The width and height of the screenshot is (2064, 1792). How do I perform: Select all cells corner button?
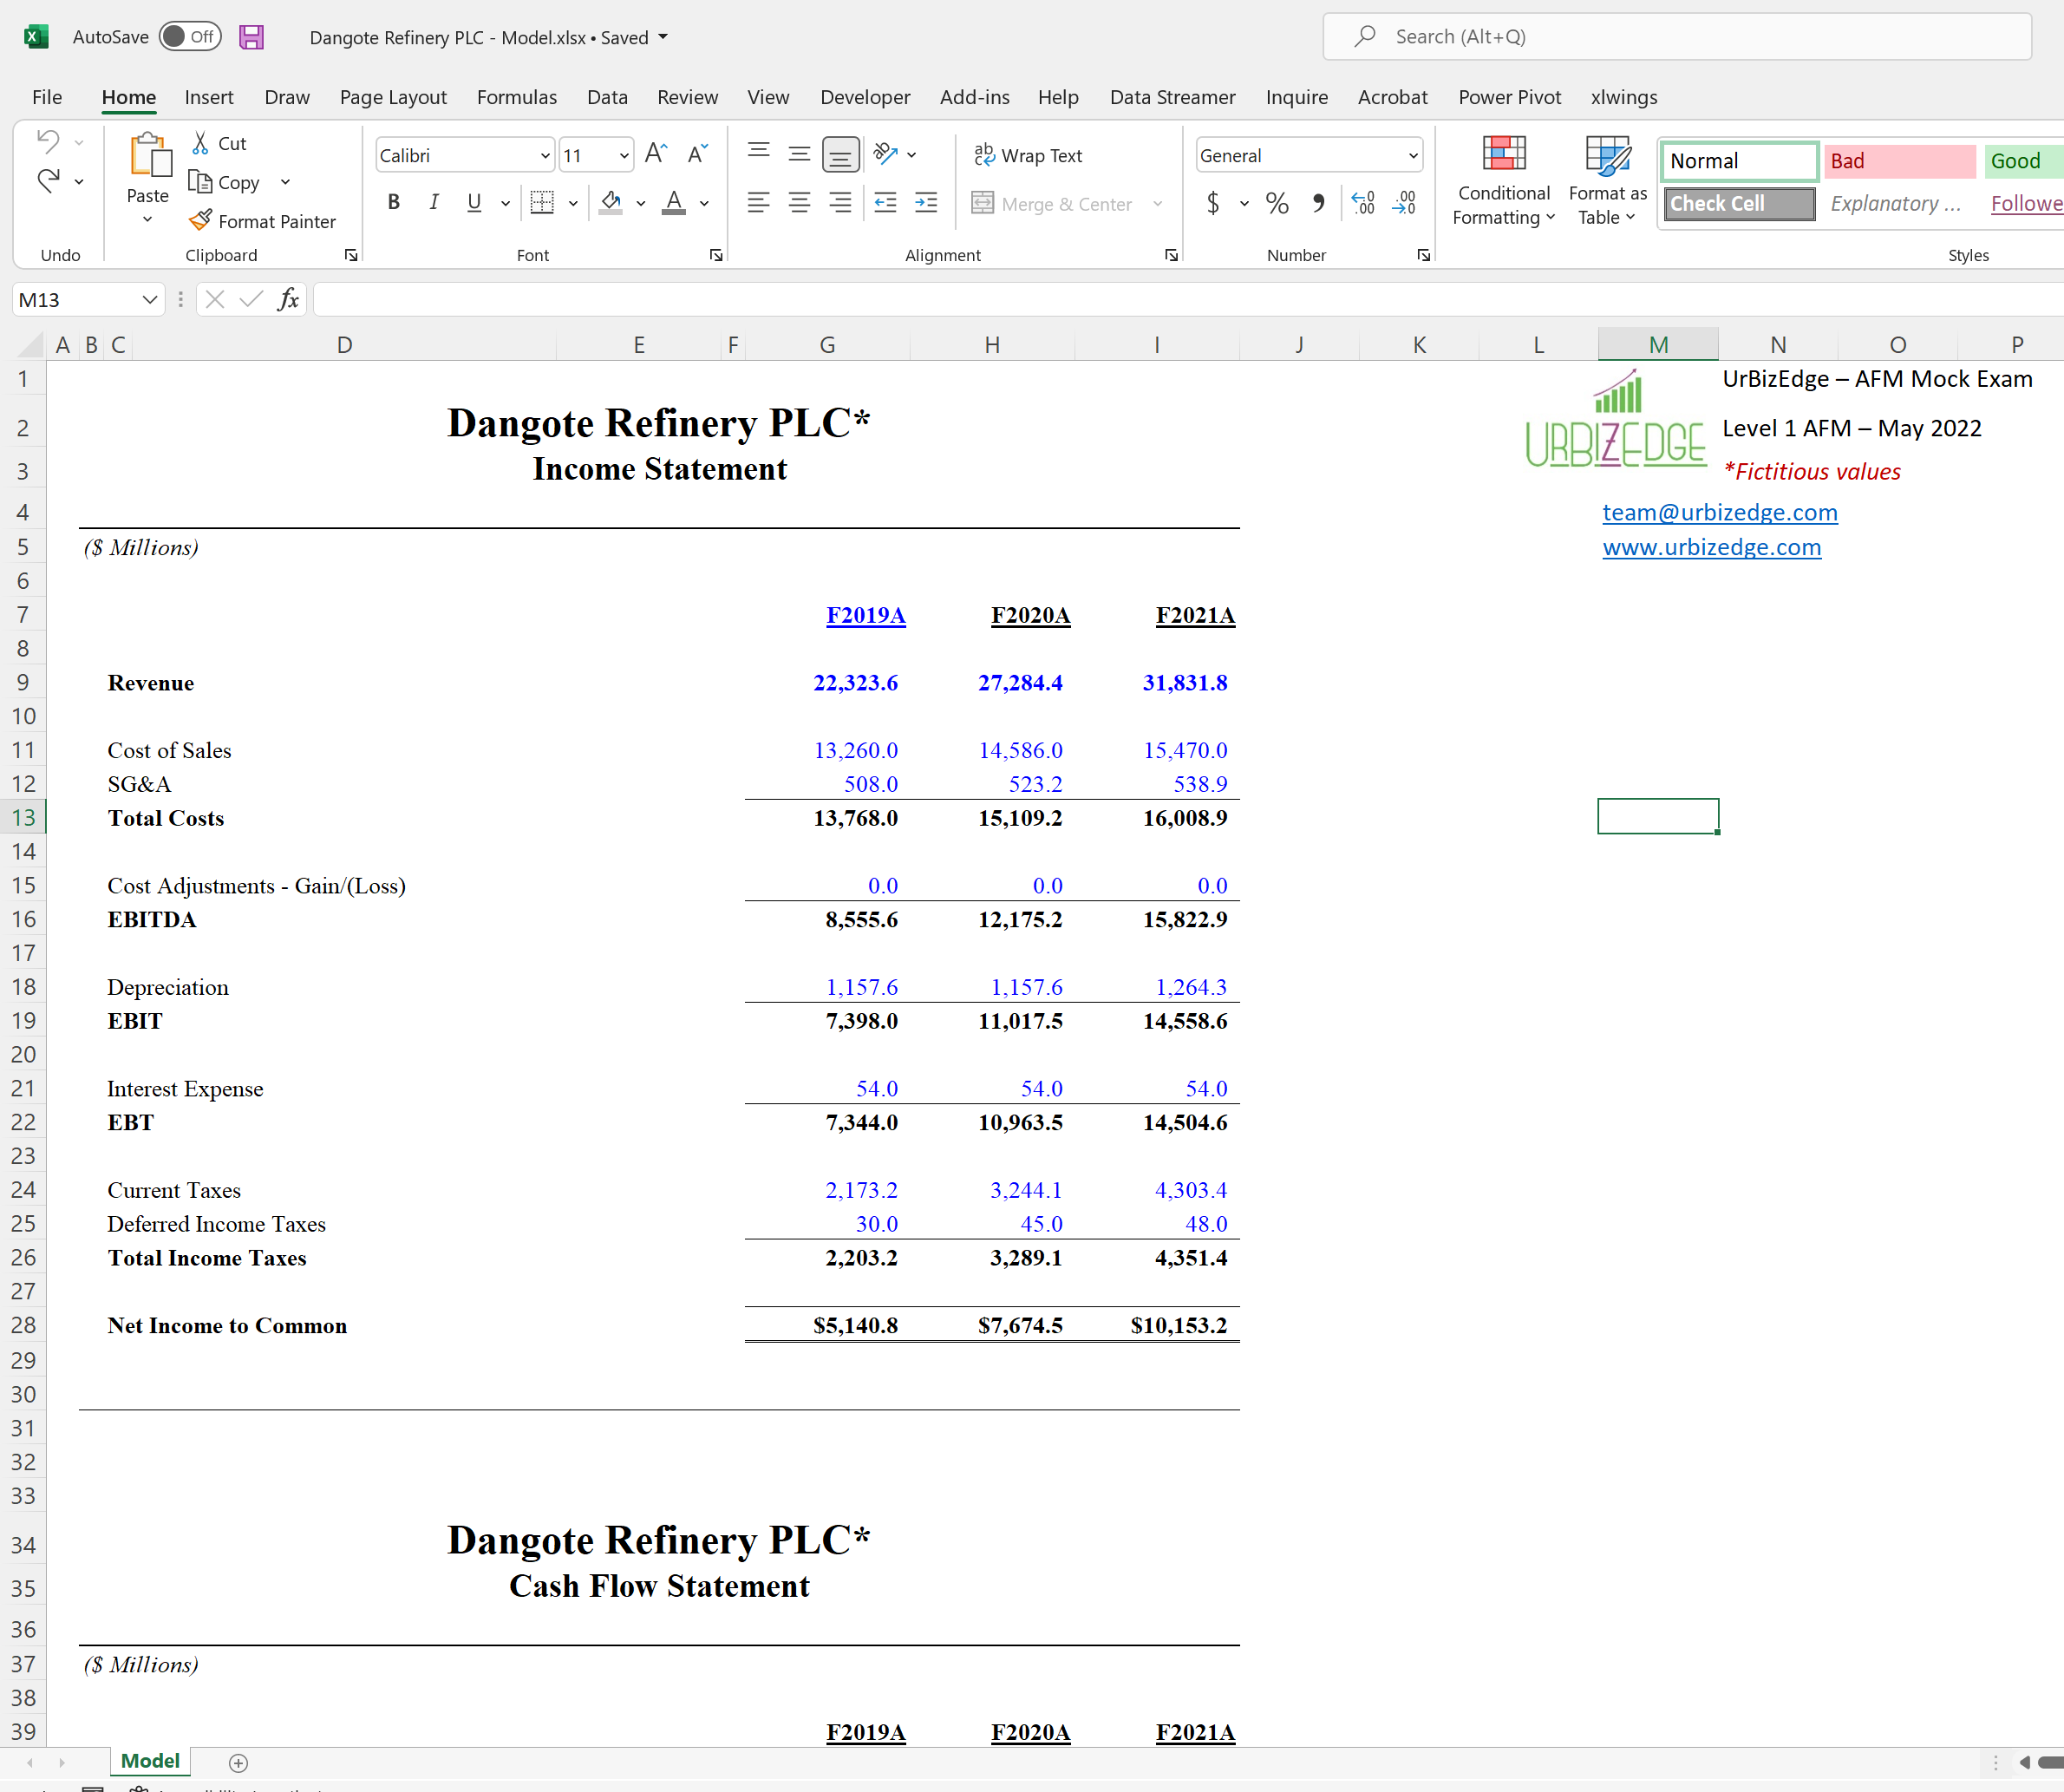point(31,345)
